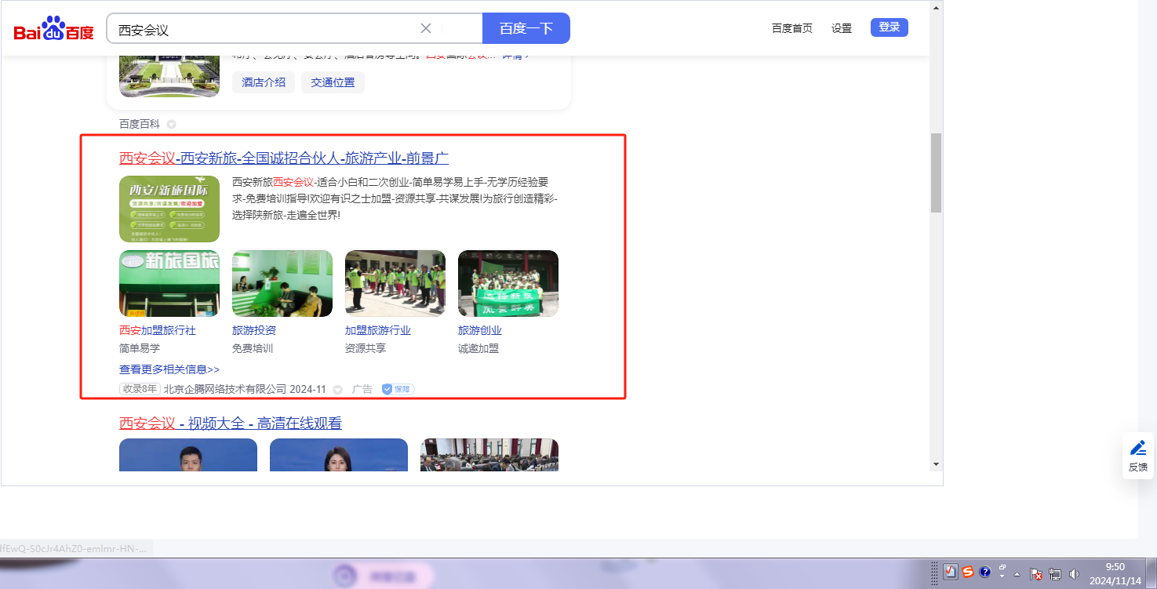Image resolution: width=1157 pixels, height=589 pixels.
Task: Click the scrollbar down arrow
Action: (x=936, y=464)
